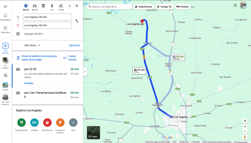Screen dimensions: 251x143
Task: Select the cycling travel mode icon
Action: (x=61, y=6)
